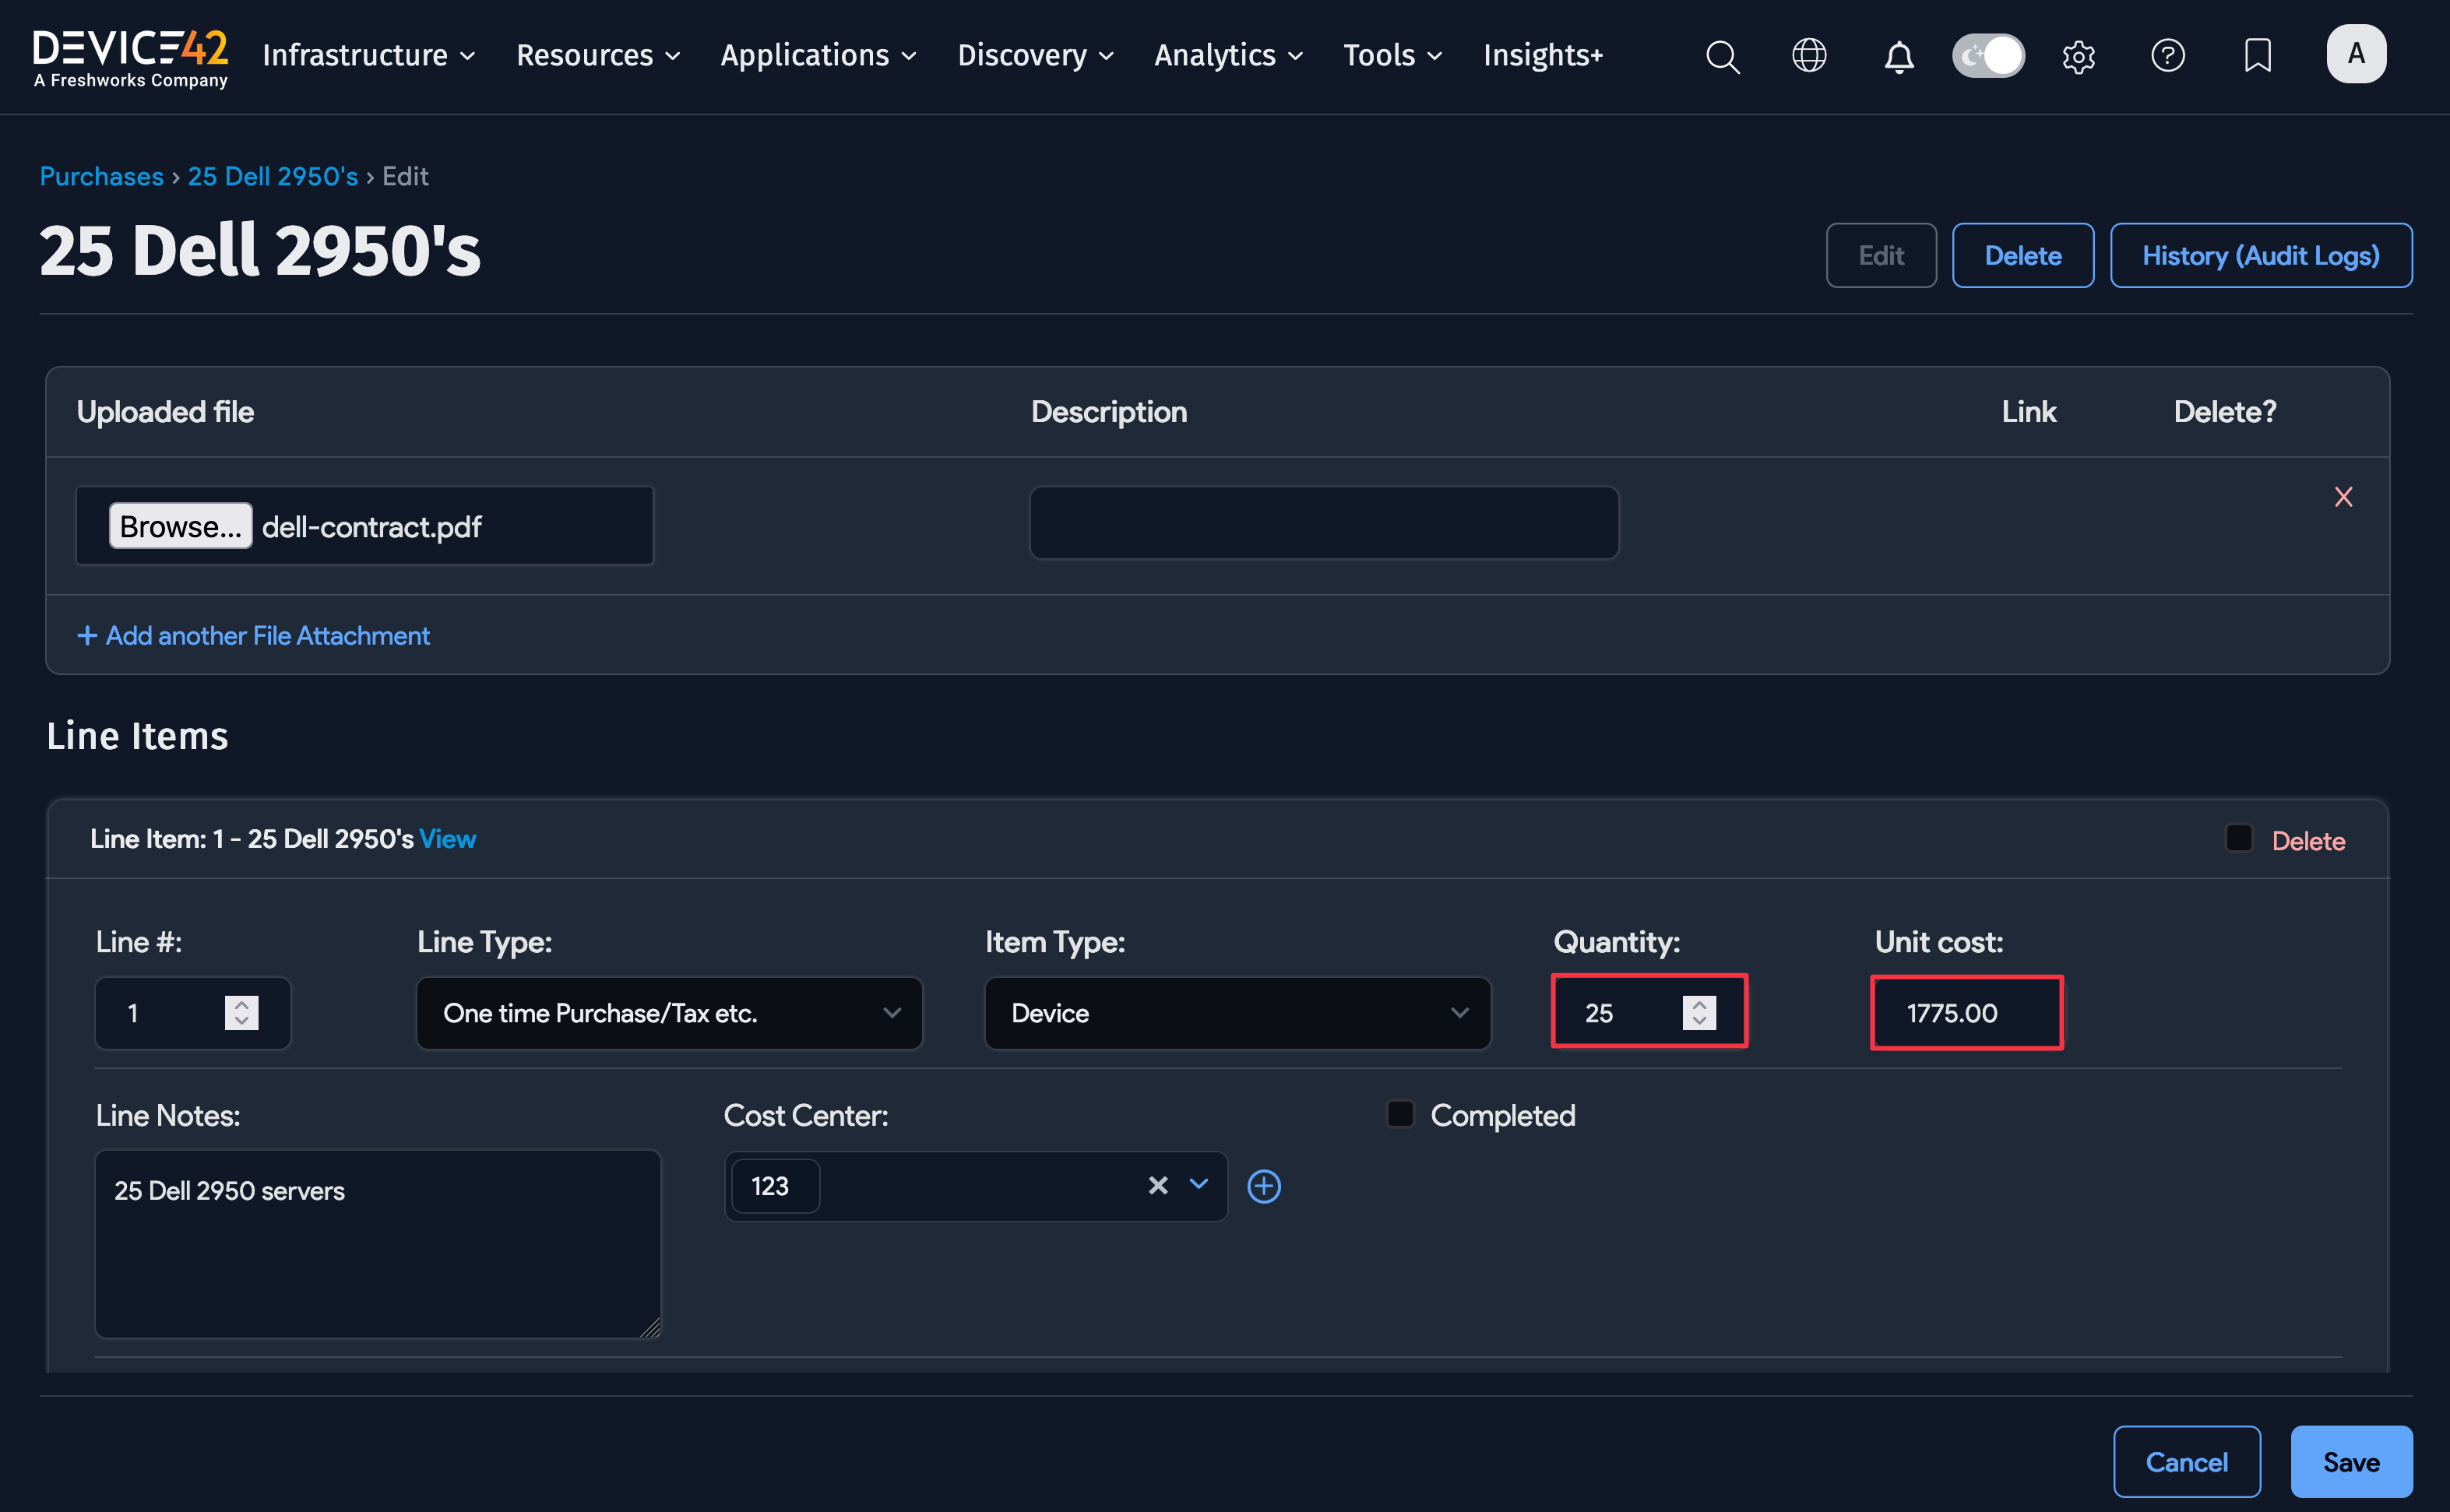Image resolution: width=2450 pixels, height=1512 pixels.
Task: Open the Item Type Device dropdown
Action: coord(1237,1013)
